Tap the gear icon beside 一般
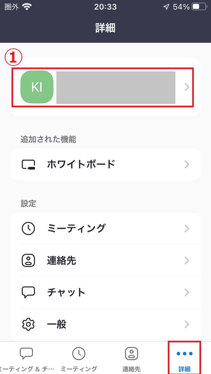This screenshot has height=374, width=211. tap(28, 324)
